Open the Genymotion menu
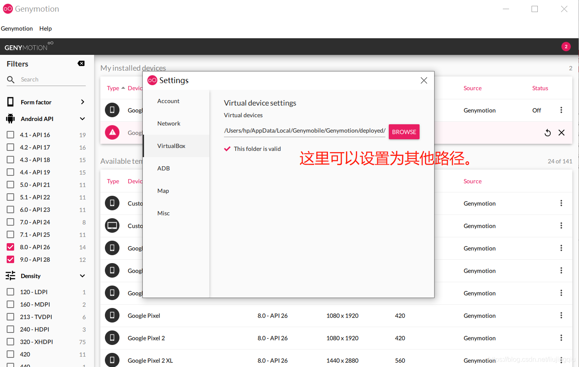This screenshot has width=579, height=367. point(17,28)
